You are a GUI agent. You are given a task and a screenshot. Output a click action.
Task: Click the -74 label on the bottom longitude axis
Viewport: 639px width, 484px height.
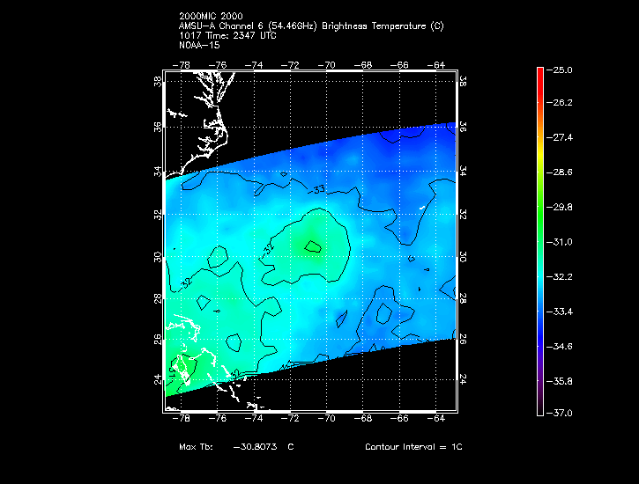(x=254, y=419)
